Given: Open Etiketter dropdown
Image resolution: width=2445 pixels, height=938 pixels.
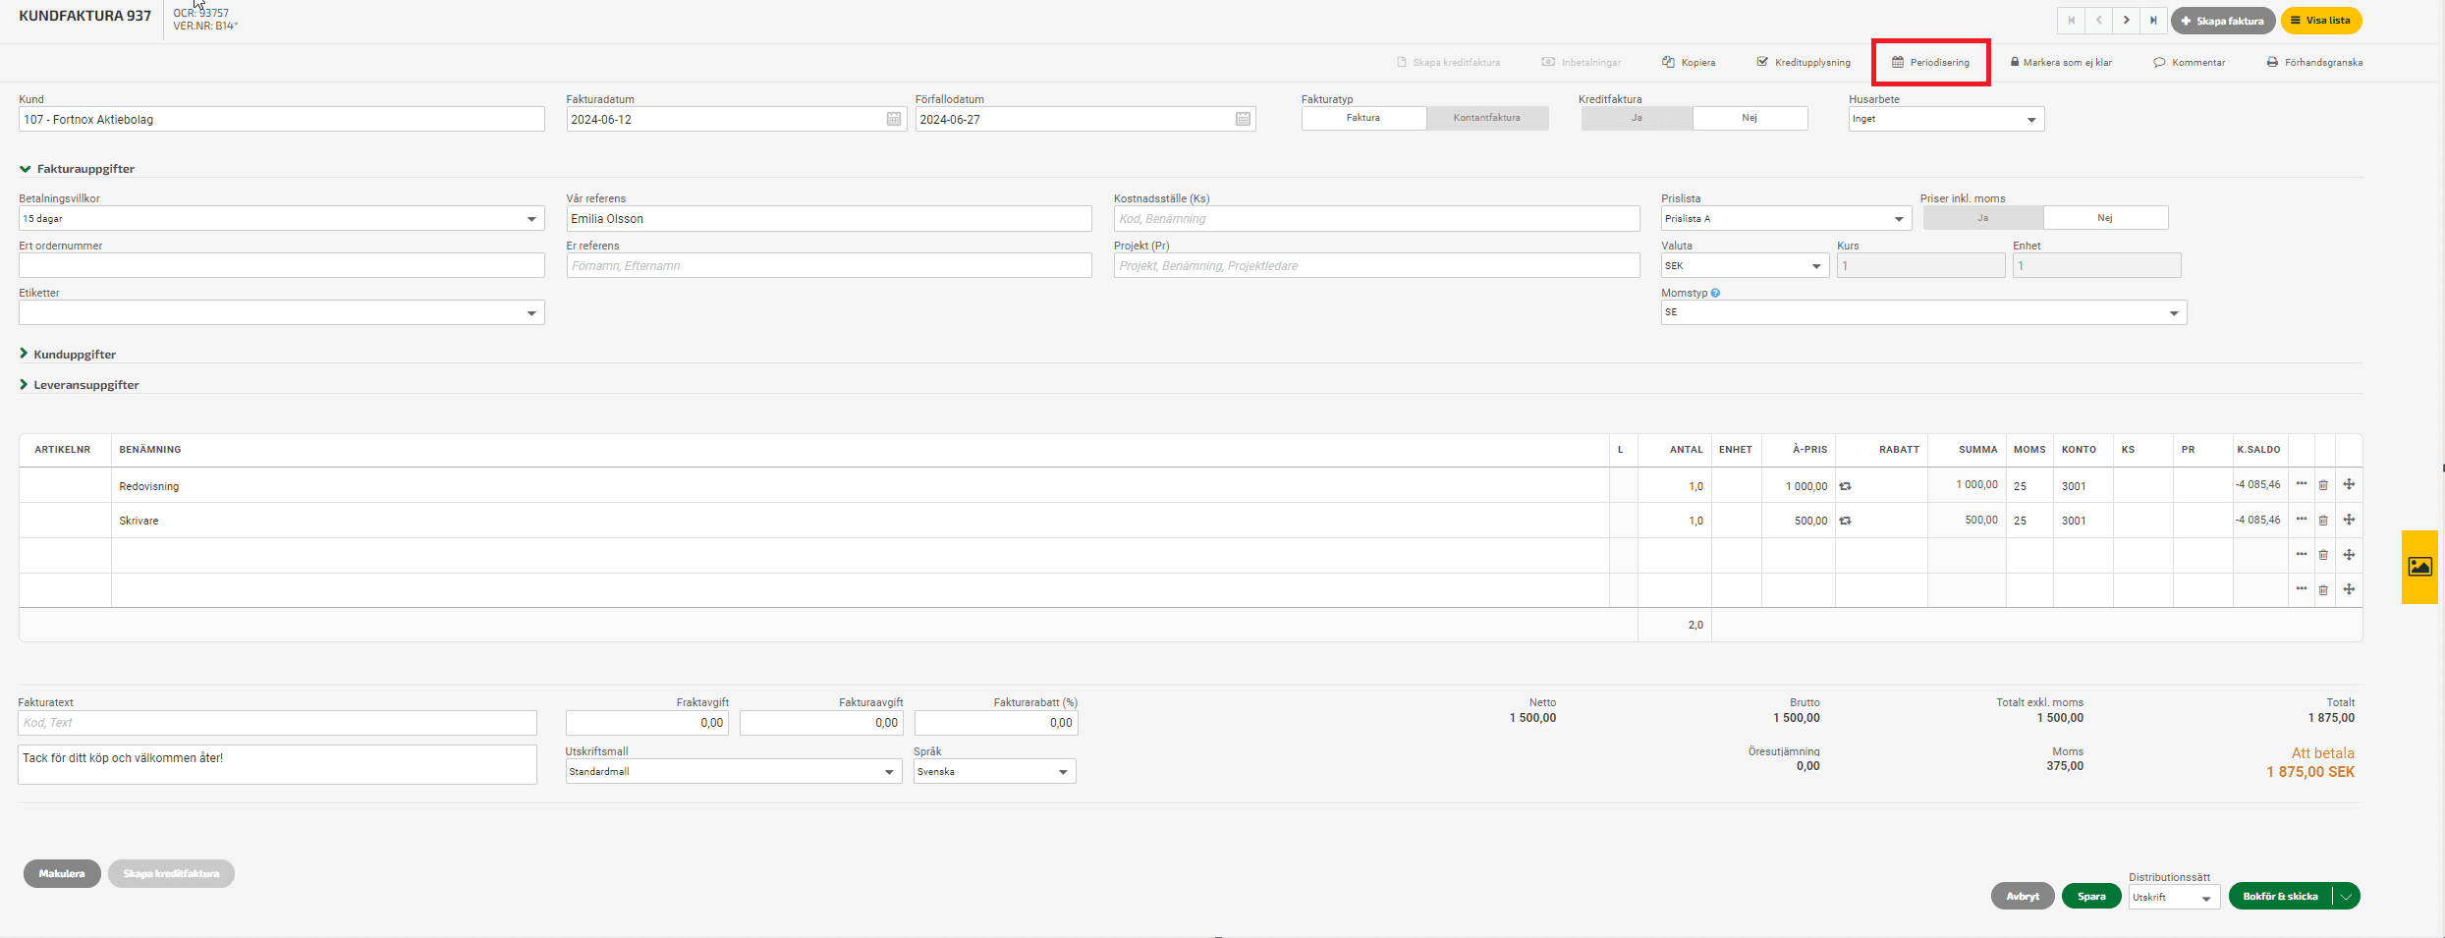Looking at the screenshot, I should pyautogui.click(x=281, y=312).
